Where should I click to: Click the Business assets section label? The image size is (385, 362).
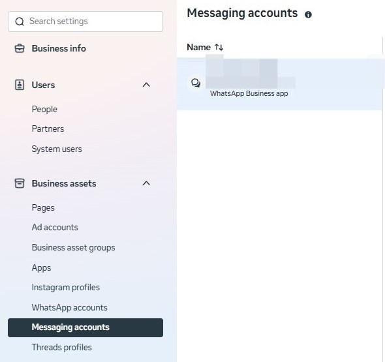[64, 183]
